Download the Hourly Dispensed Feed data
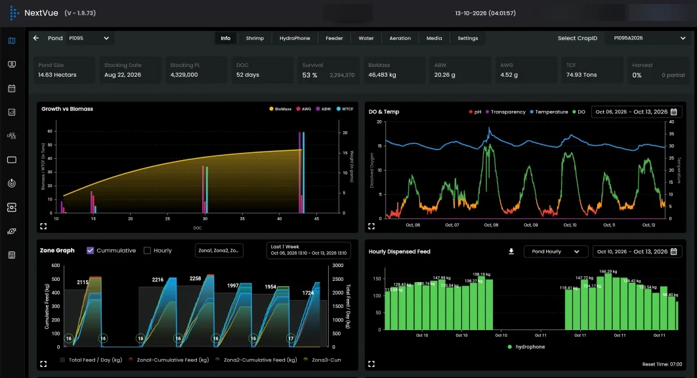This screenshot has width=697, height=378. [x=511, y=252]
